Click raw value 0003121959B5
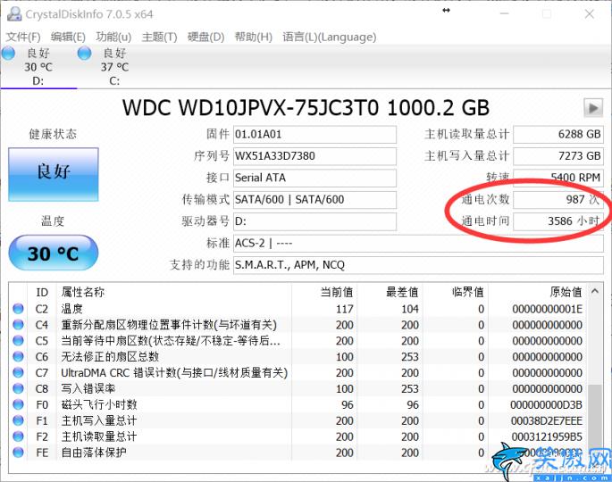Screen dimensions: 612x482 (547, 437)
